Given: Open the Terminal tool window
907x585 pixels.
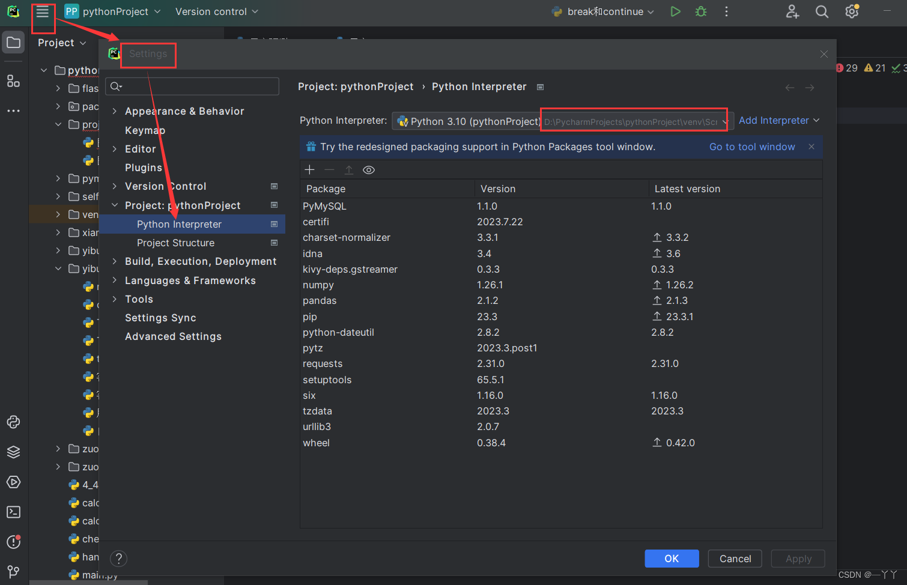Looking at the screenshot, I should click(13, 512).
